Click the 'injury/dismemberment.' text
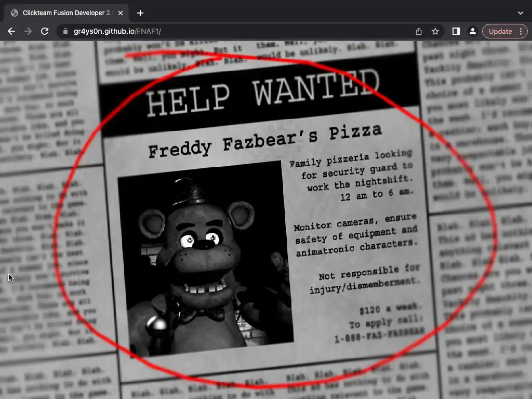Image resolution: width=532 pixels, height=399 pixels. 365,286
